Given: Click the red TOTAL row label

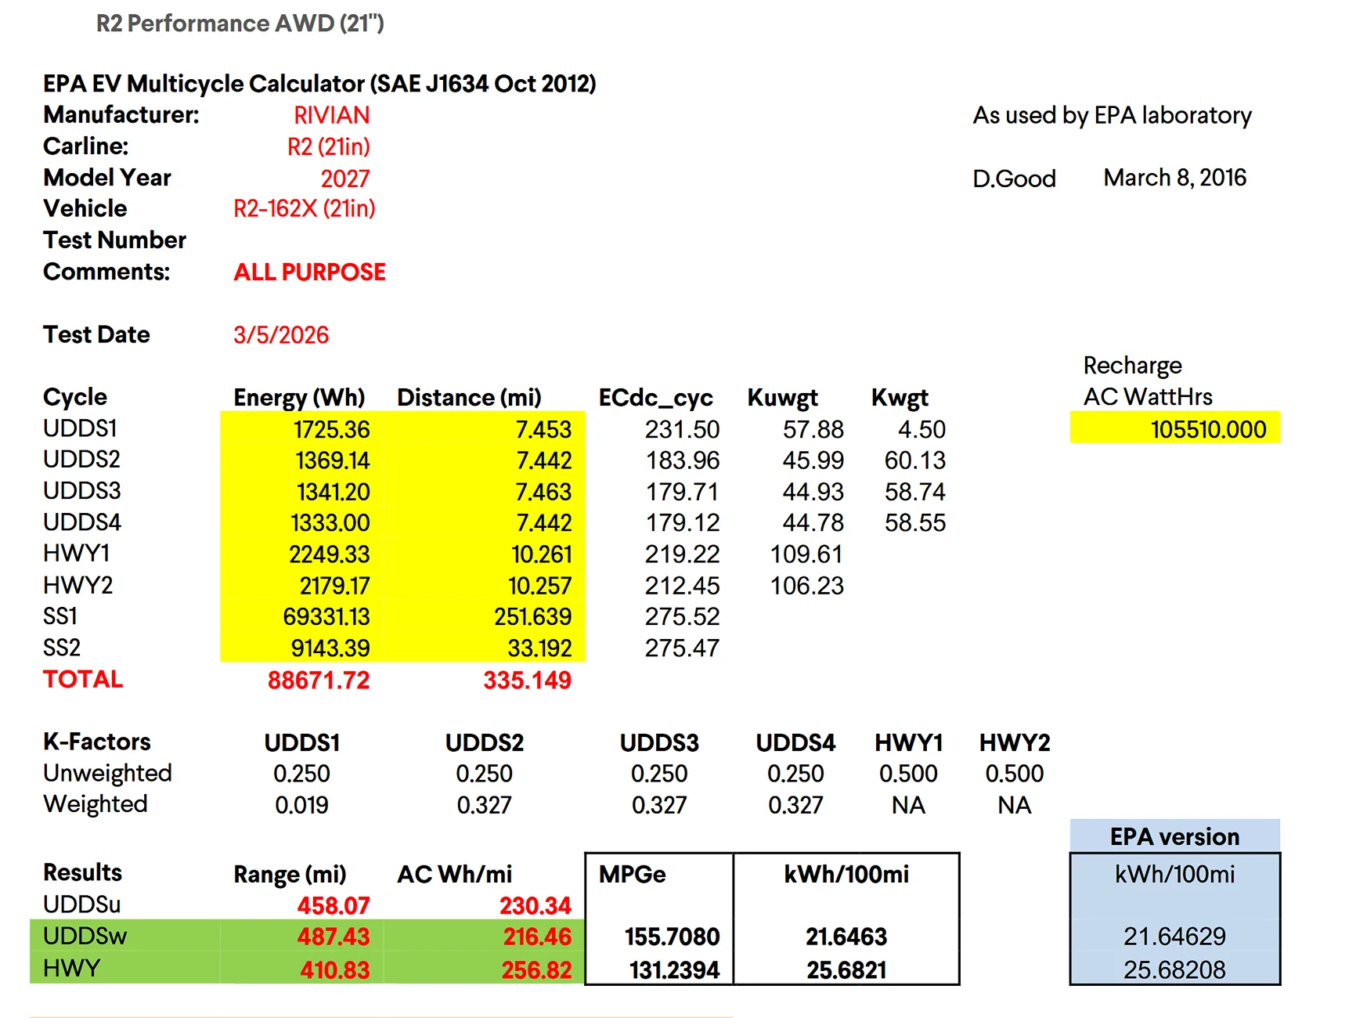Looking at the screenshot, I should pos(83,679).
